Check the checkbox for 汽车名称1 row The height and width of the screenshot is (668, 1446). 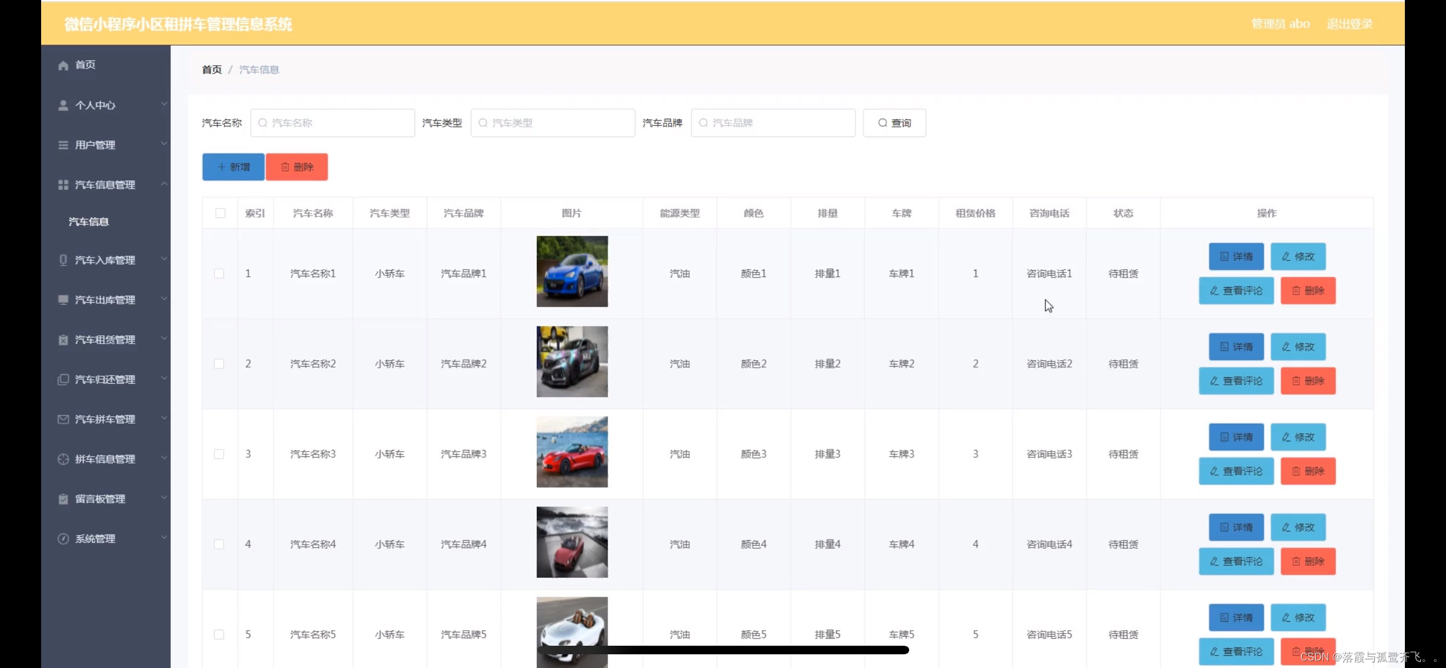219,273
